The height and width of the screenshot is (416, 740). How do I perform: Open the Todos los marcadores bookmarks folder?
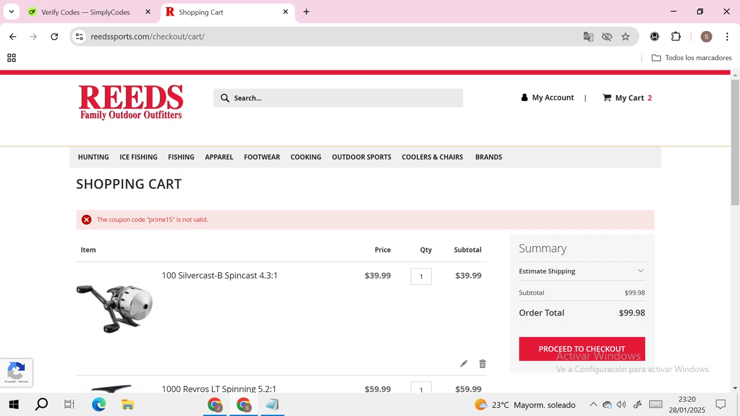(692, 58)
